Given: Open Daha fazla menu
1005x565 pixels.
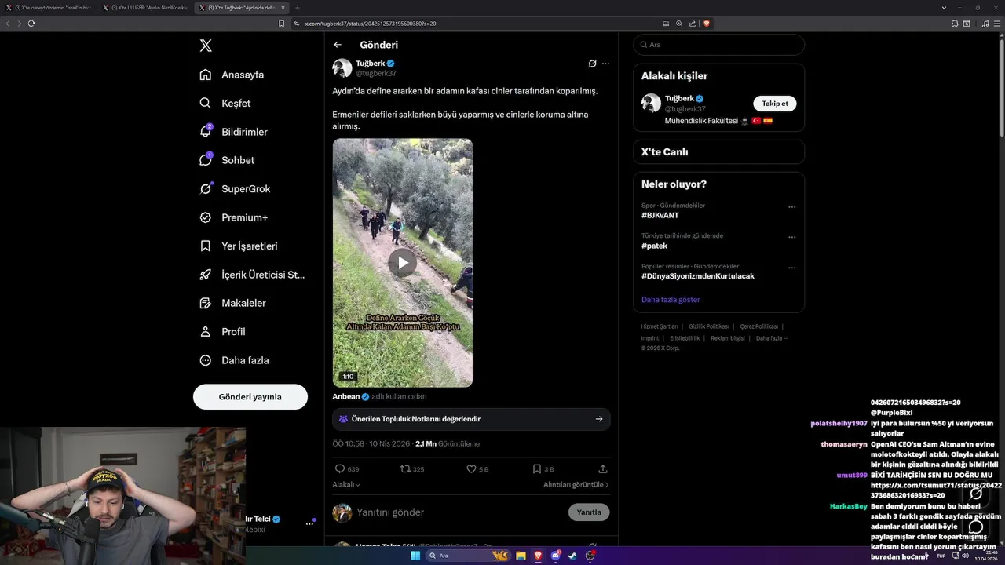Looking at the screenshot, I should click(x=234, y=360).
